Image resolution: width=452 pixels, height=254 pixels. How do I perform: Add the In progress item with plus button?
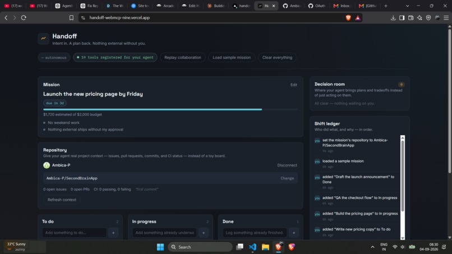(x=204, y=233)
